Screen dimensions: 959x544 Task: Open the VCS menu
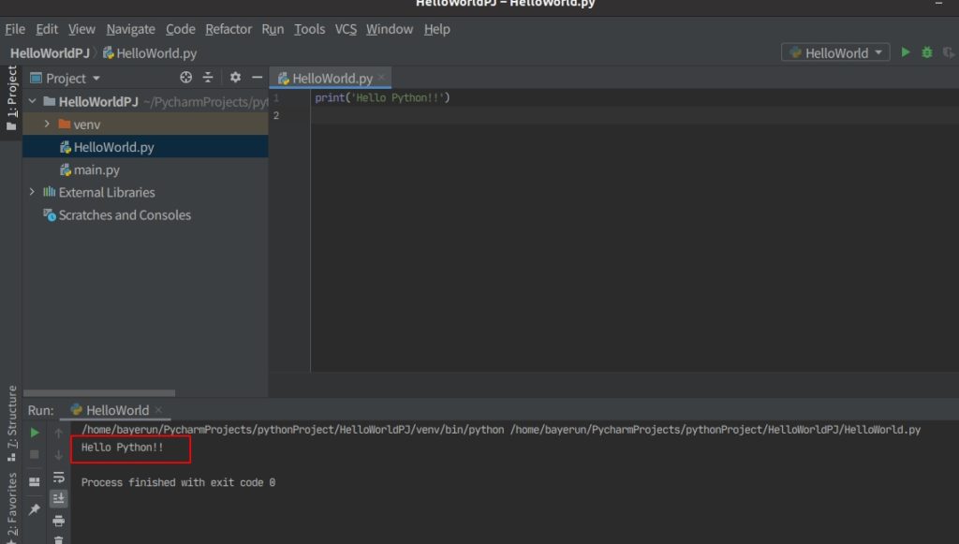(x=346, y=29)
